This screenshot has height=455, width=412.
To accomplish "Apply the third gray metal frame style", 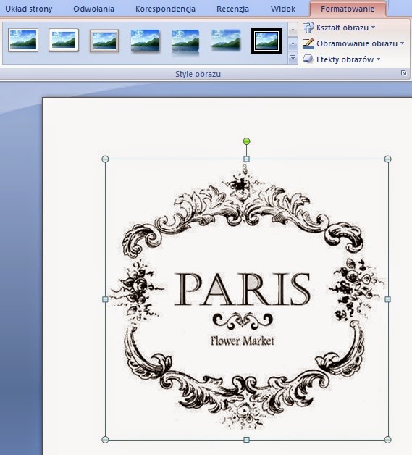I will [x=104, y=41].
